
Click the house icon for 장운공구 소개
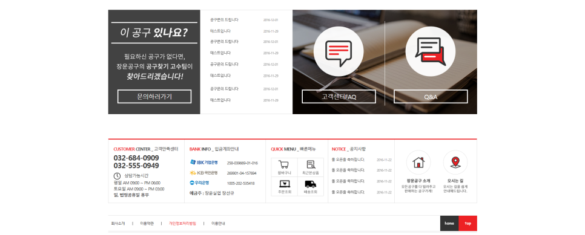click(x=418, y=163)
